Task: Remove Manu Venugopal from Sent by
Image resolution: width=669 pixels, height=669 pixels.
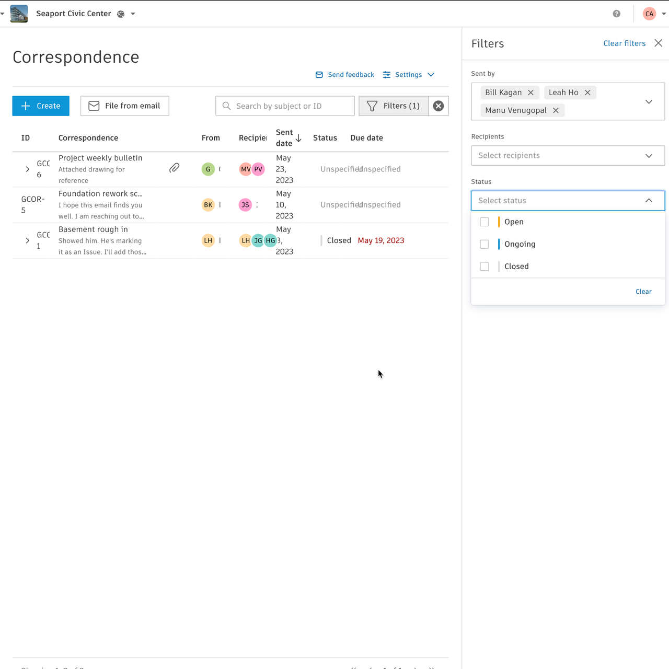Action: pyautogui.click(x=556, y=110)
